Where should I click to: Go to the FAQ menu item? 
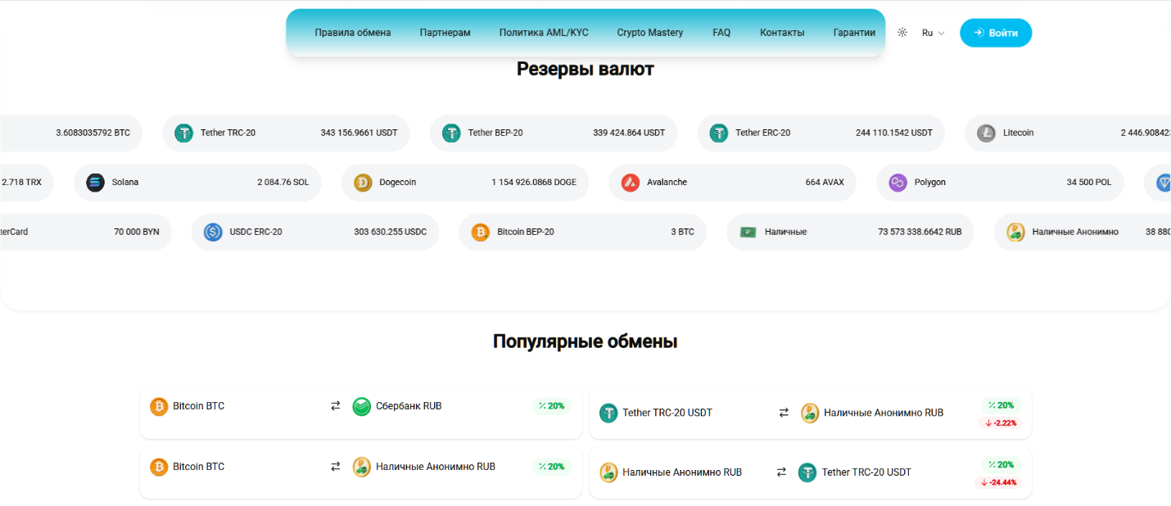(x=721, y=33)
